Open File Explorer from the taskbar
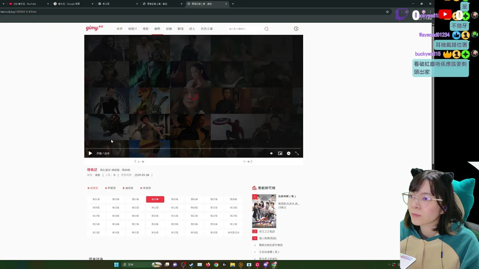This screenshot has height=269, width=479. point(232,265)
